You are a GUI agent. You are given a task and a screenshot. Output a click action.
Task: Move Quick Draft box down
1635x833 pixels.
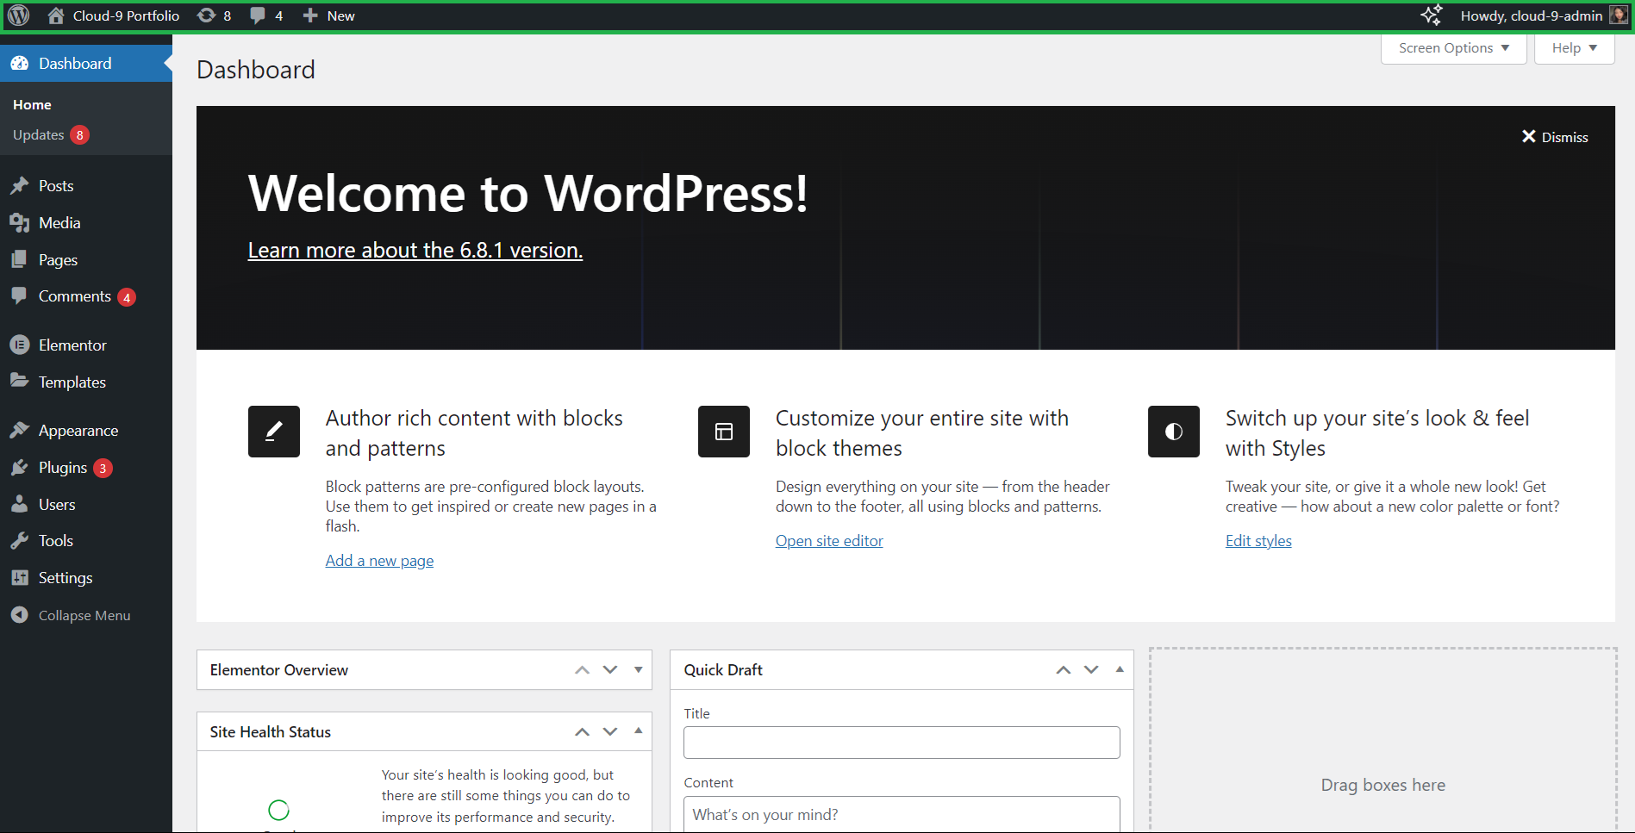(x=1091, y=670)
